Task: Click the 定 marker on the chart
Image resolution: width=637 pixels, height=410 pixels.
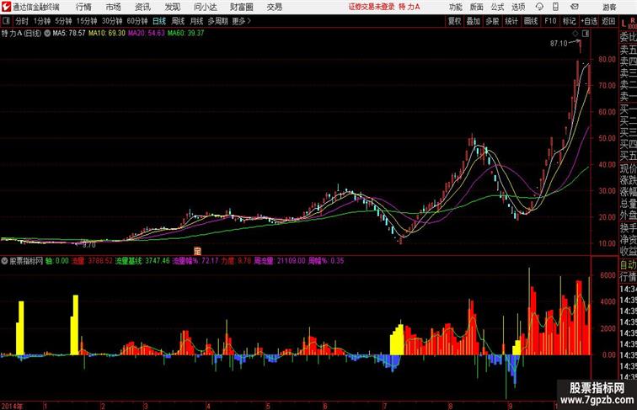Action: pyautogui.click(x=197, y=251)
